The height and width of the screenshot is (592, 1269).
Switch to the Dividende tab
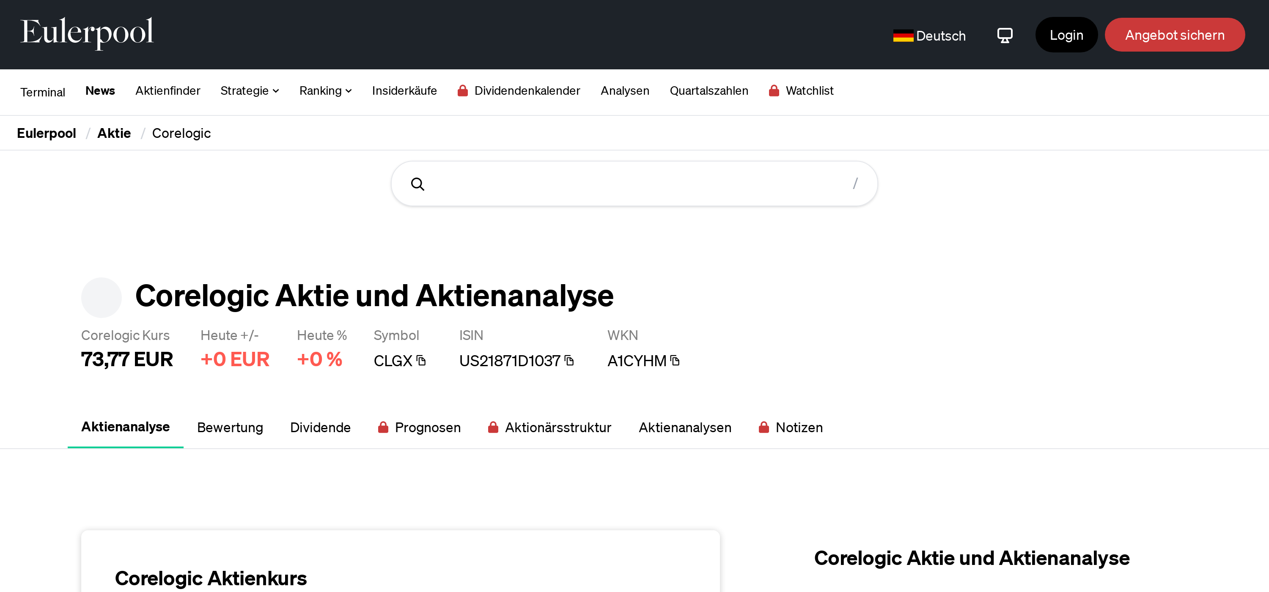pos(320,427)
